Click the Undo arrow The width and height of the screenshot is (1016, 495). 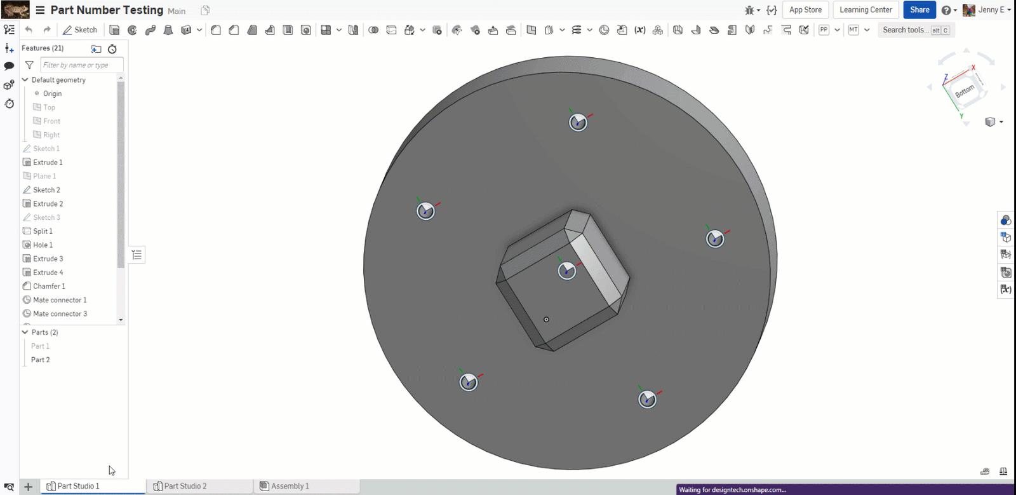click(29, 30)
